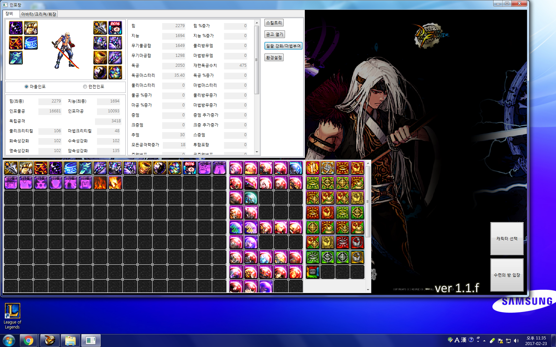Select the blue orb ending the first orb row

[x=296, y=168]
